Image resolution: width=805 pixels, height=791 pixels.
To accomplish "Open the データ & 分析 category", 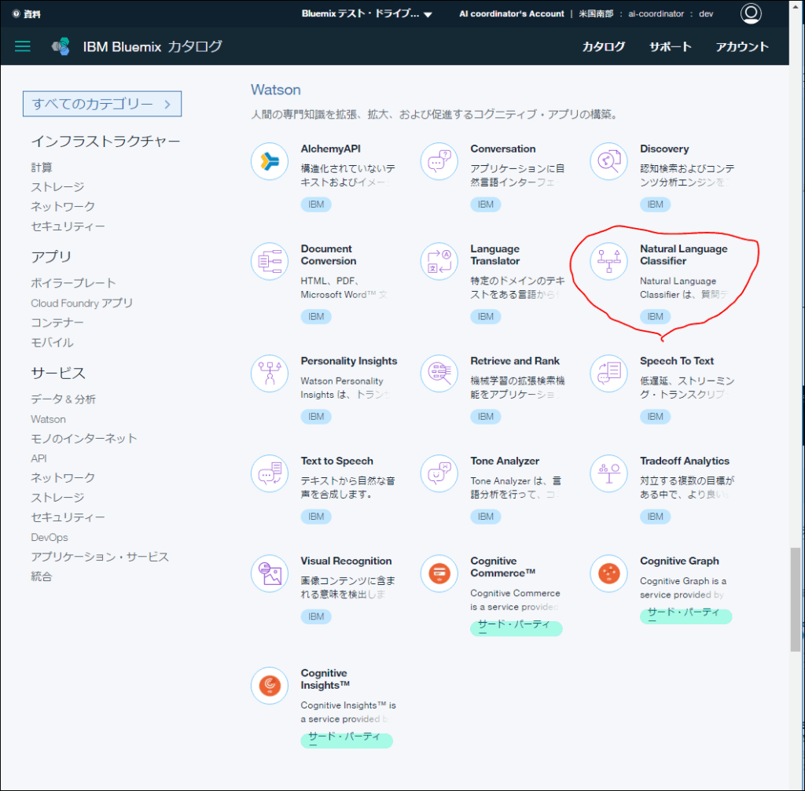I will pos(63,399).
